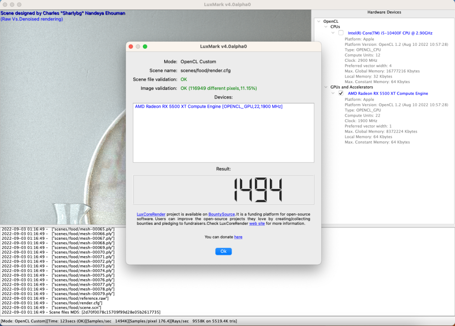
Task: Click the status bar with Samples/sec info
Action: tap(119, 321)
